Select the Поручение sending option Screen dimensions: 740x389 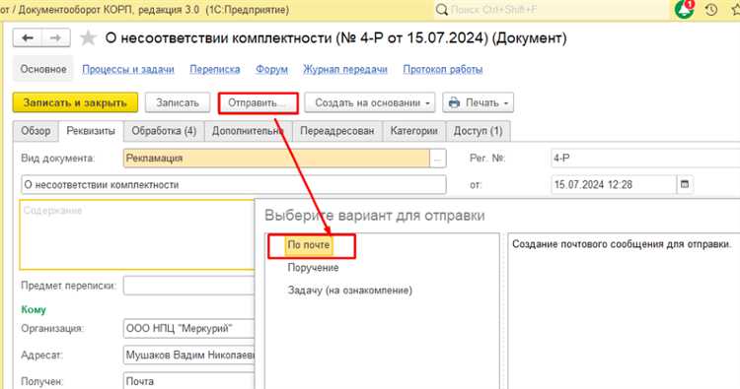tap(313, 268)
